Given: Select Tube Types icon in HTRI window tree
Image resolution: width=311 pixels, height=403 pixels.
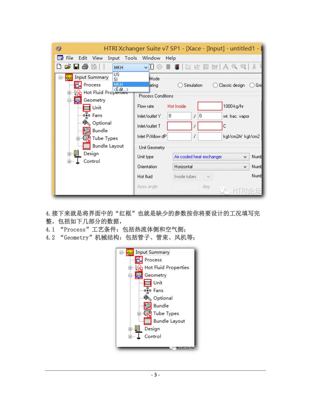Looking at the screenshot, I should coord(87,138).
